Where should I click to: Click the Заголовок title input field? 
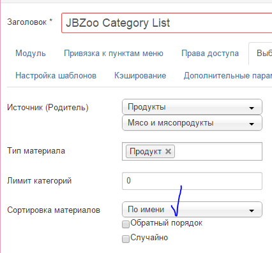point(167,23)
